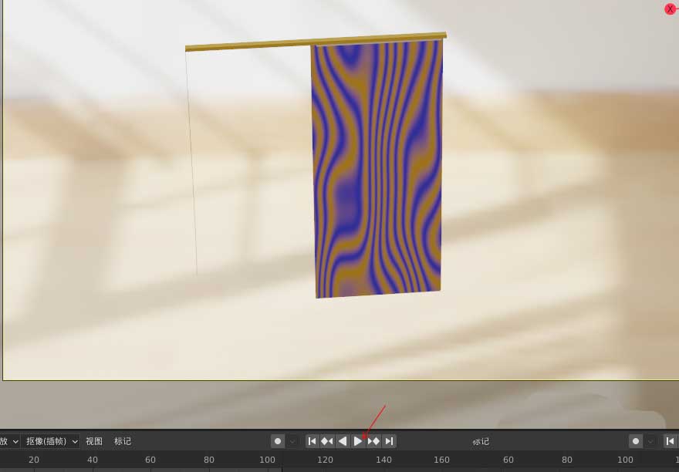Open the right-hand auto-key settings dropdown

(649, 440)
